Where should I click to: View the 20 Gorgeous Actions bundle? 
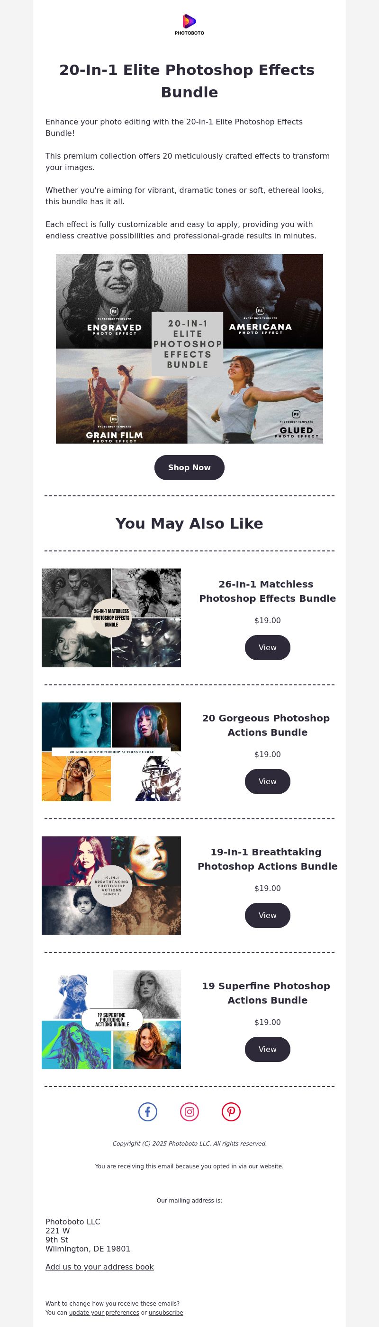tap(268, 781)
